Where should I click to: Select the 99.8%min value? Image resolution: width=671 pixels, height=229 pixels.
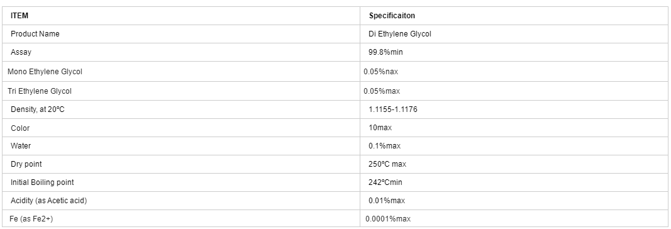click(x=385, y=52)
